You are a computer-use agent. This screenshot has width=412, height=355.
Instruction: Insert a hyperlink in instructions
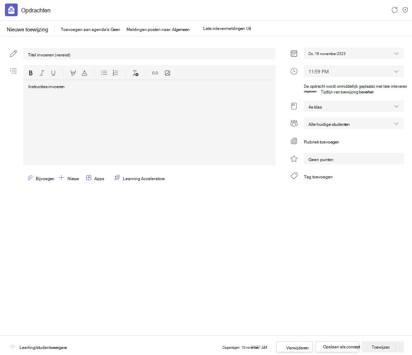(155, 73)
